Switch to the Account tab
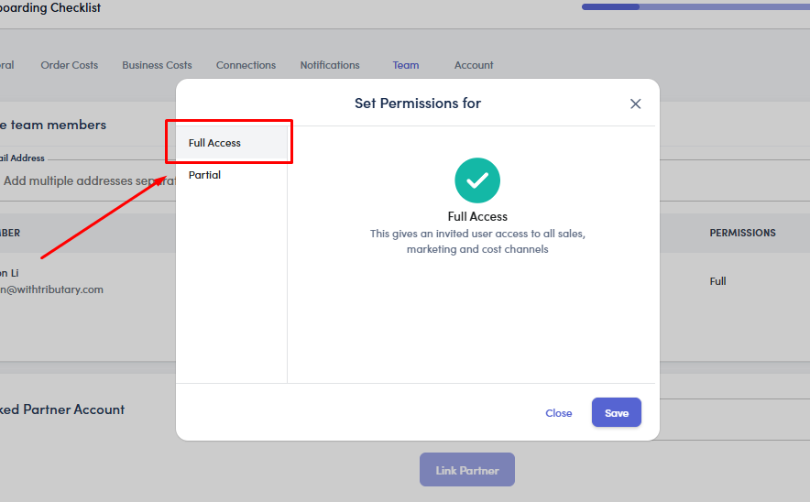The width and height of the screenshot is (810, 502). point(474,65)
